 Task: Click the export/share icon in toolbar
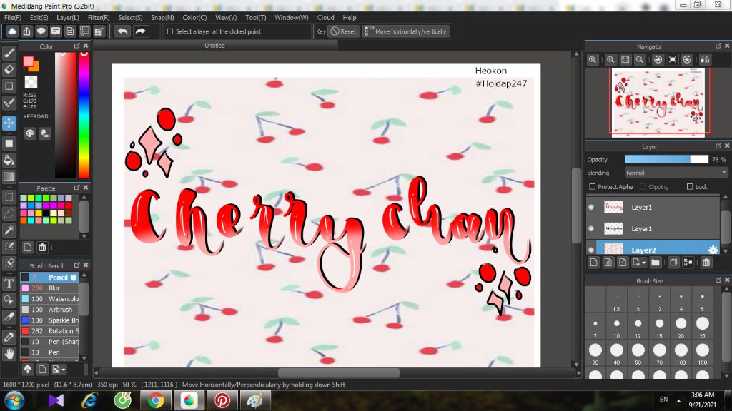(x=26, y=31)
